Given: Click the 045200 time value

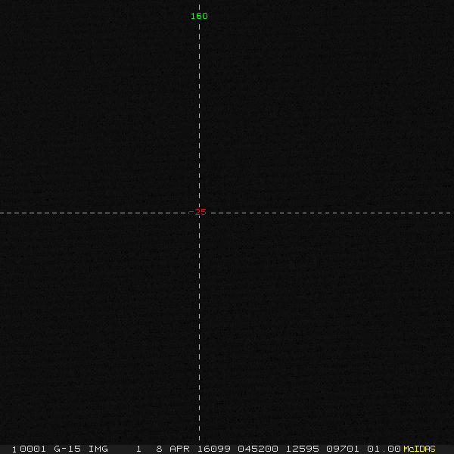Looking at the screenshot, I should click(258, 449).
